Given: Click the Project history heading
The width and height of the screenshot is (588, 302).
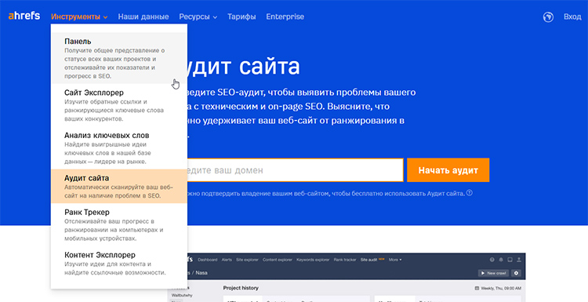Looking at the screenshot, I should pyautogui.click(x=241, y=288).
